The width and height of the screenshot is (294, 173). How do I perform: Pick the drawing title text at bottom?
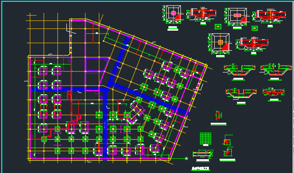[x=200, y=168]
